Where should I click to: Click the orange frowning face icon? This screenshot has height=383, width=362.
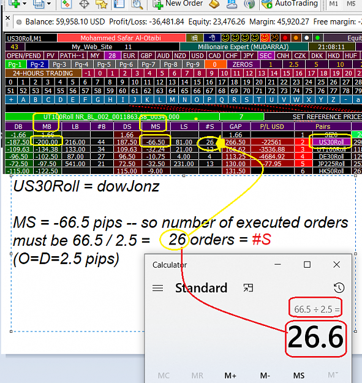coord(274,38)
